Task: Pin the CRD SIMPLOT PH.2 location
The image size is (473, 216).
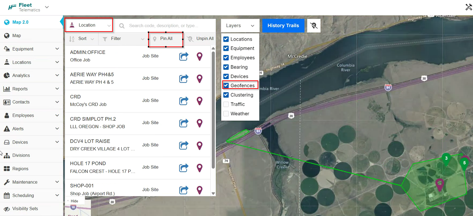Action: [x=200, y=123]
